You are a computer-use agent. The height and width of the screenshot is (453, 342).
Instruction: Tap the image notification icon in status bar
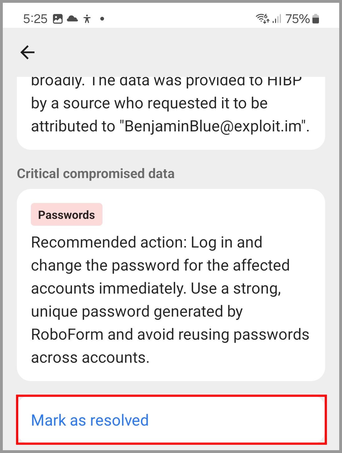coord(58,19)
